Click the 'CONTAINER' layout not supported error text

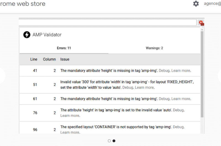point(116,127)
